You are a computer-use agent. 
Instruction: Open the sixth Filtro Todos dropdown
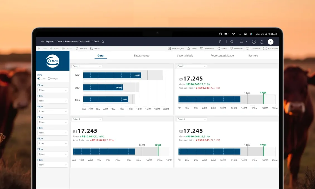[53, 143]
